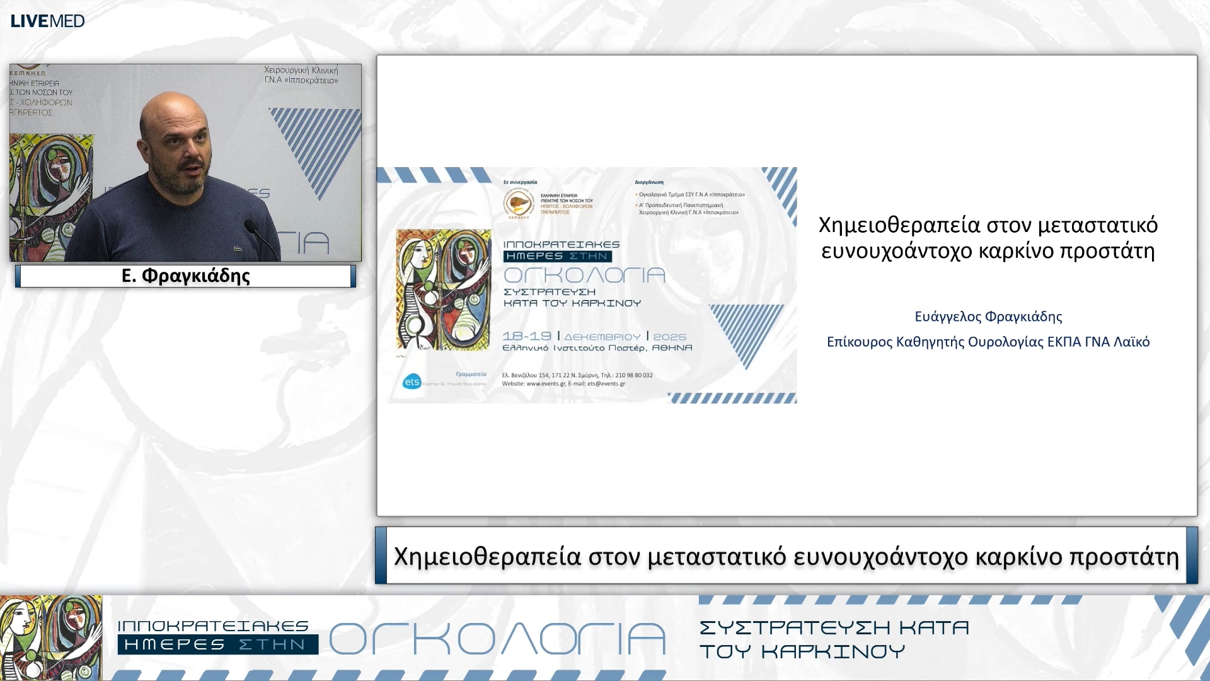Select the speaker name label Ε. Φραγκιάδης
Screen dimensions: 1210x681
tap(185, 276)
